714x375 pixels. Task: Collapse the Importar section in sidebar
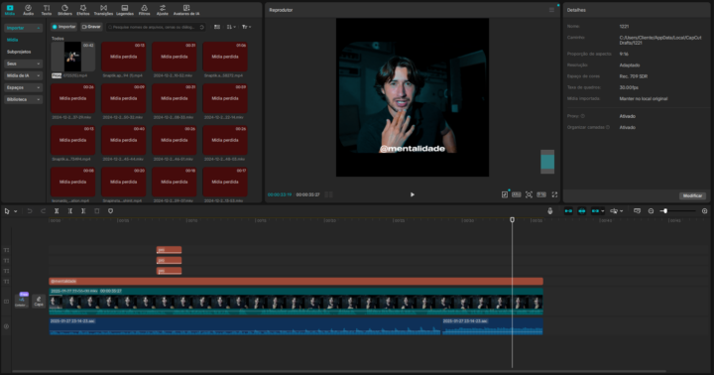point(23,28)
